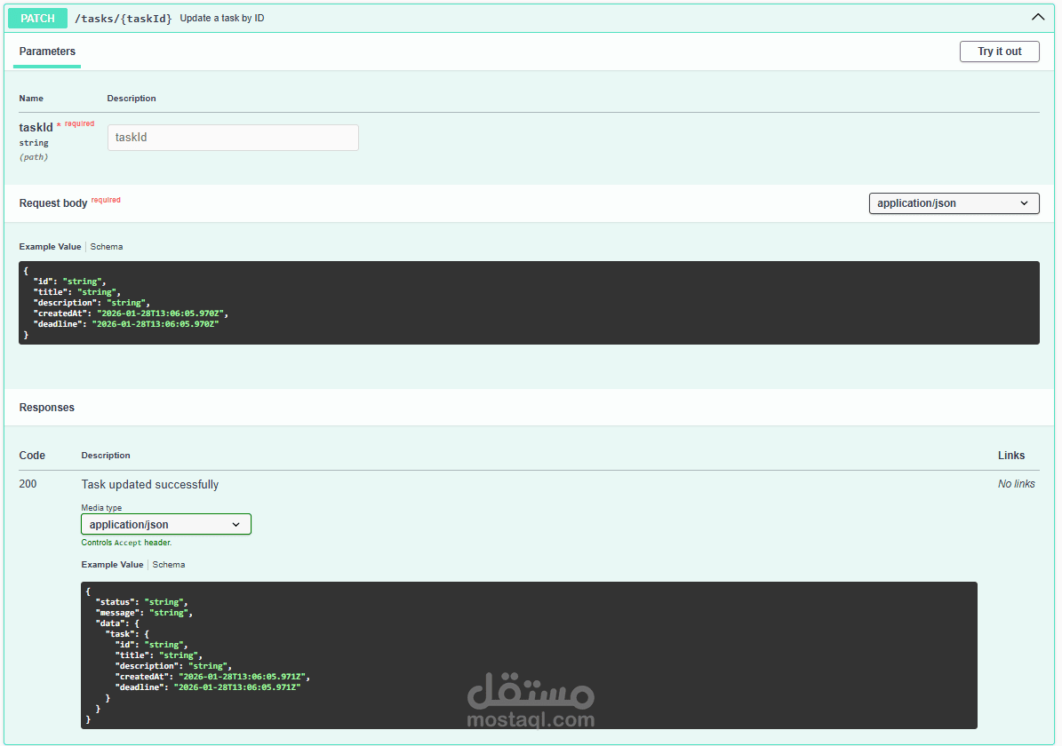1062x746 pixels.
Task: Open the Request body content type dropdown
Action: coord(954,203)
